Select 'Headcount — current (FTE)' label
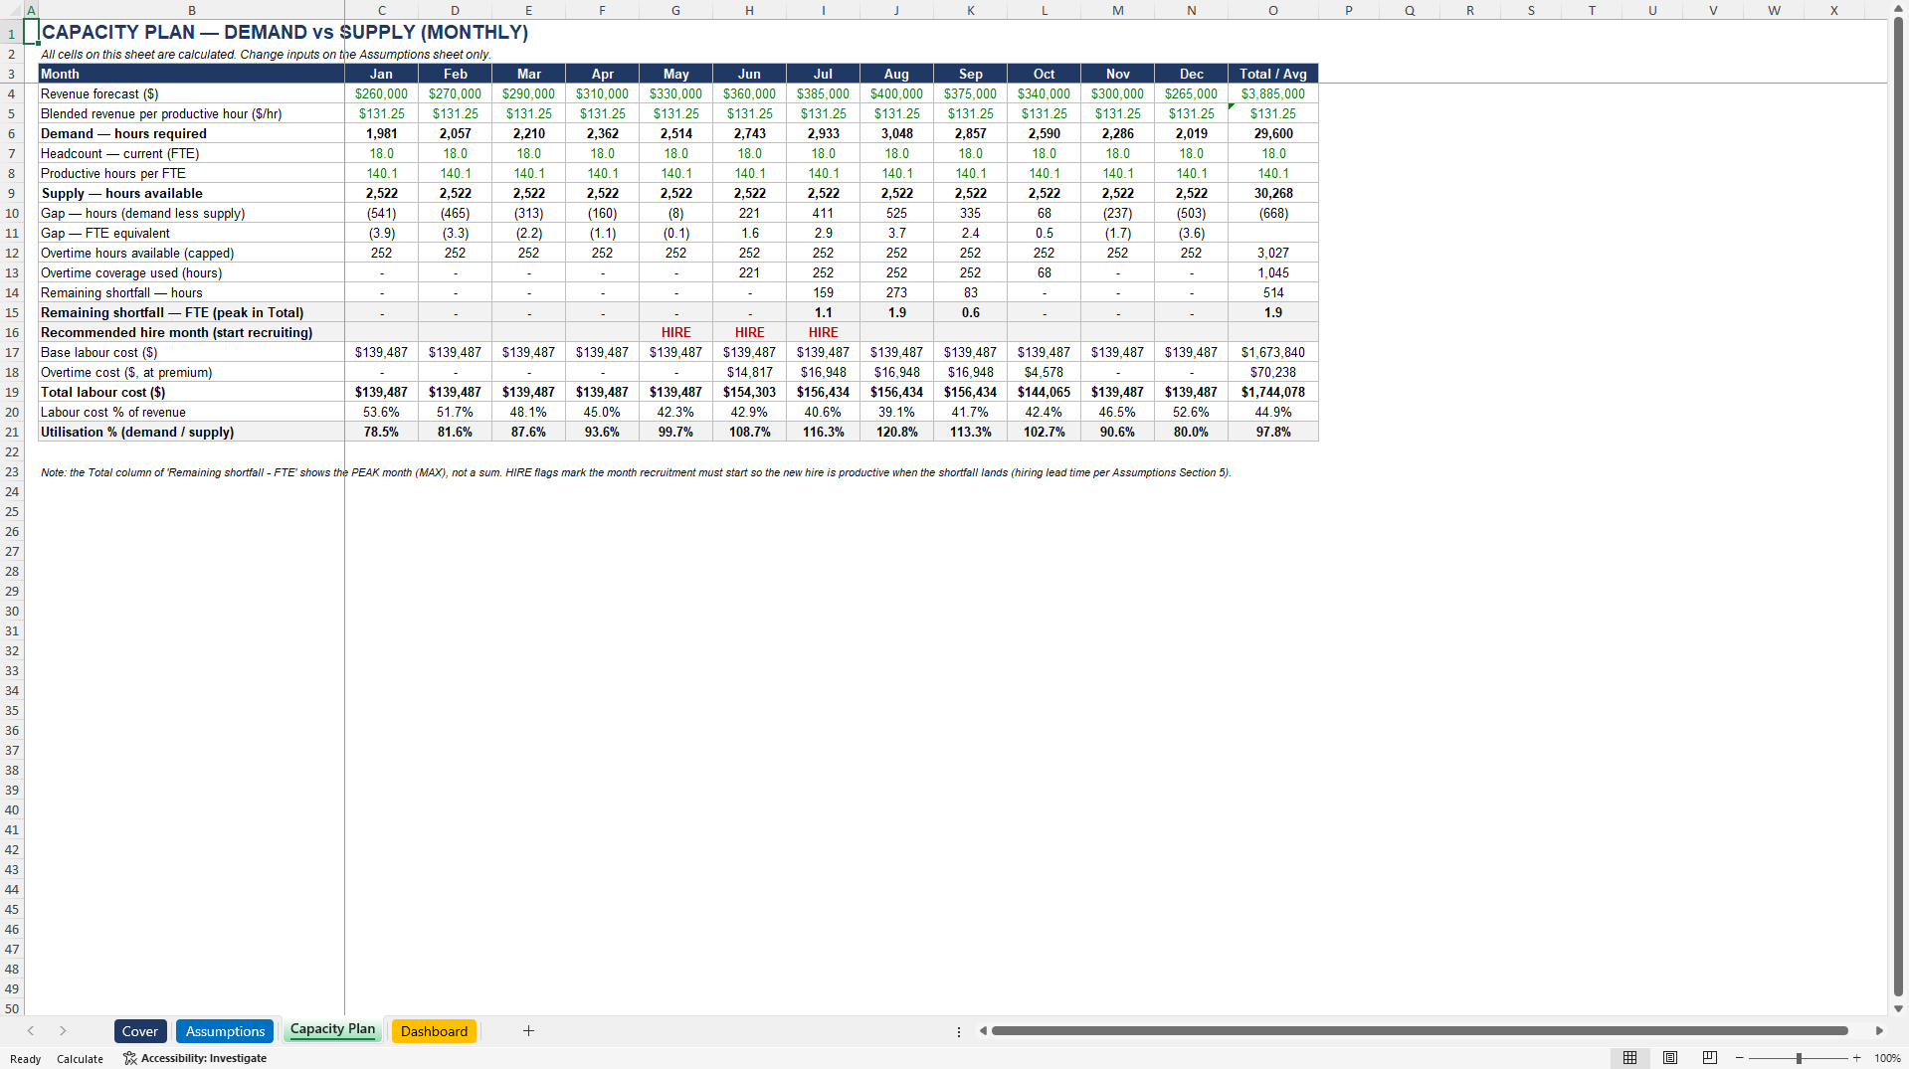The image size is (1909, 1069). (191, 153)
